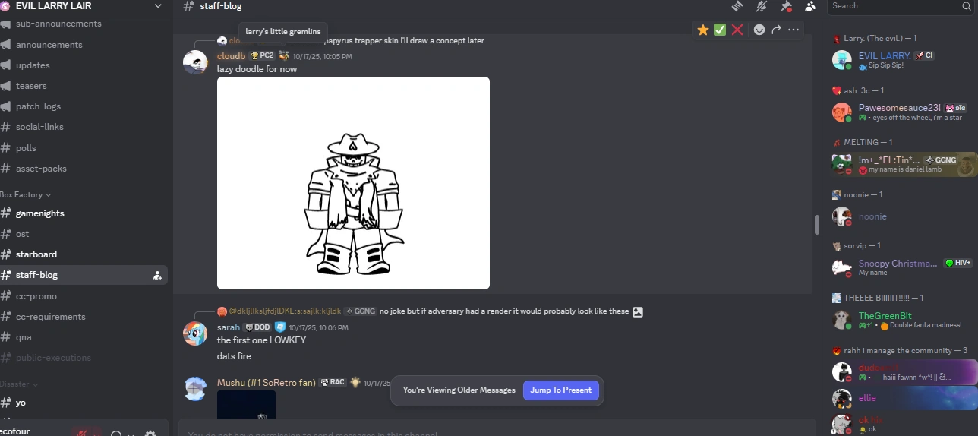React with the red X emoji
The image size is (978, 436).
[737, 30]
